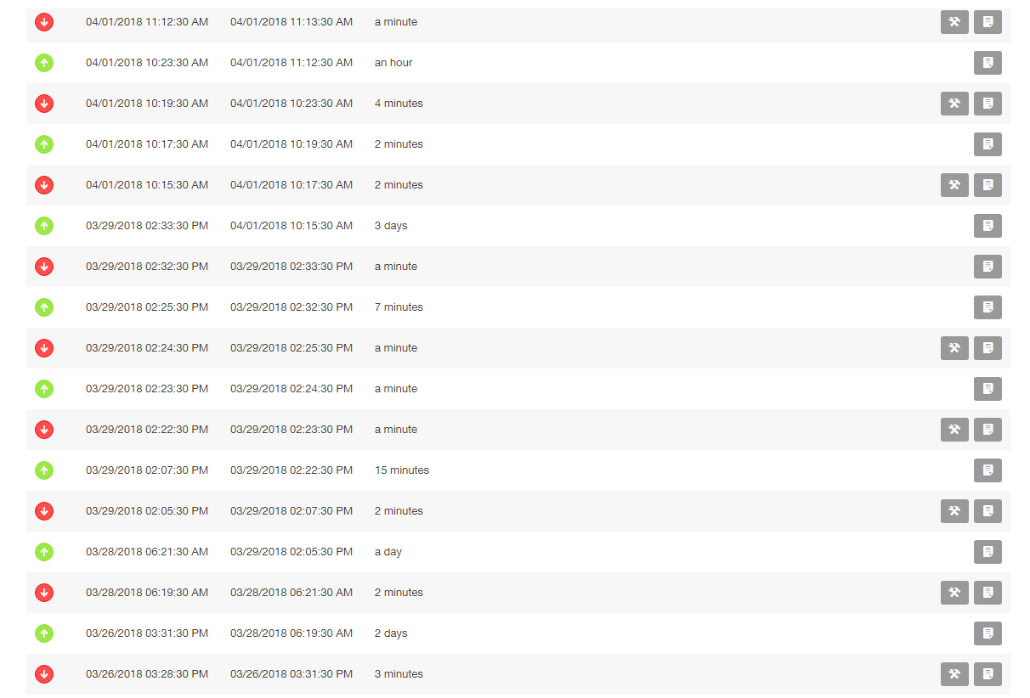This screenshot has width=1030, height=698.
Task: Click green up arrow on 2 days row
Action: pyautogui.click(x=44, y=633)
